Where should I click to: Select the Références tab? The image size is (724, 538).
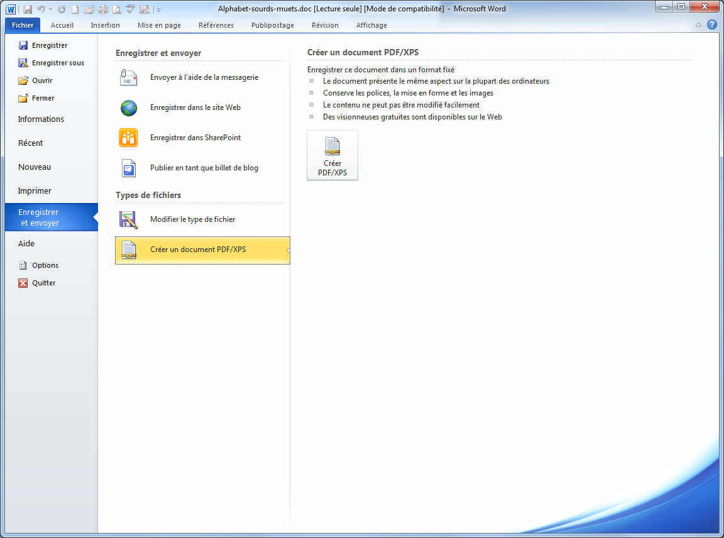216,25
